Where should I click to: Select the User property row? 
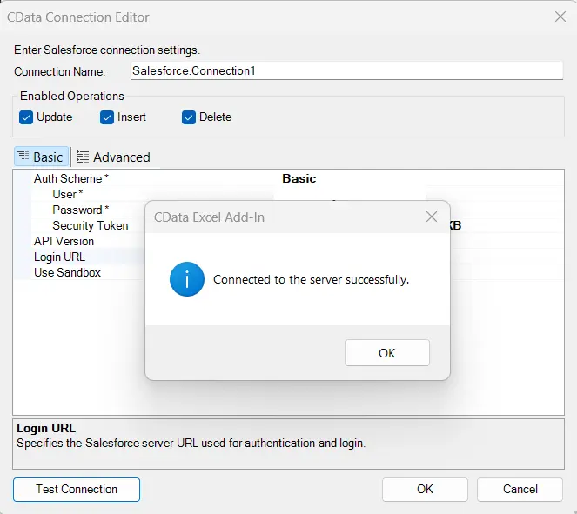coord(68,194)
